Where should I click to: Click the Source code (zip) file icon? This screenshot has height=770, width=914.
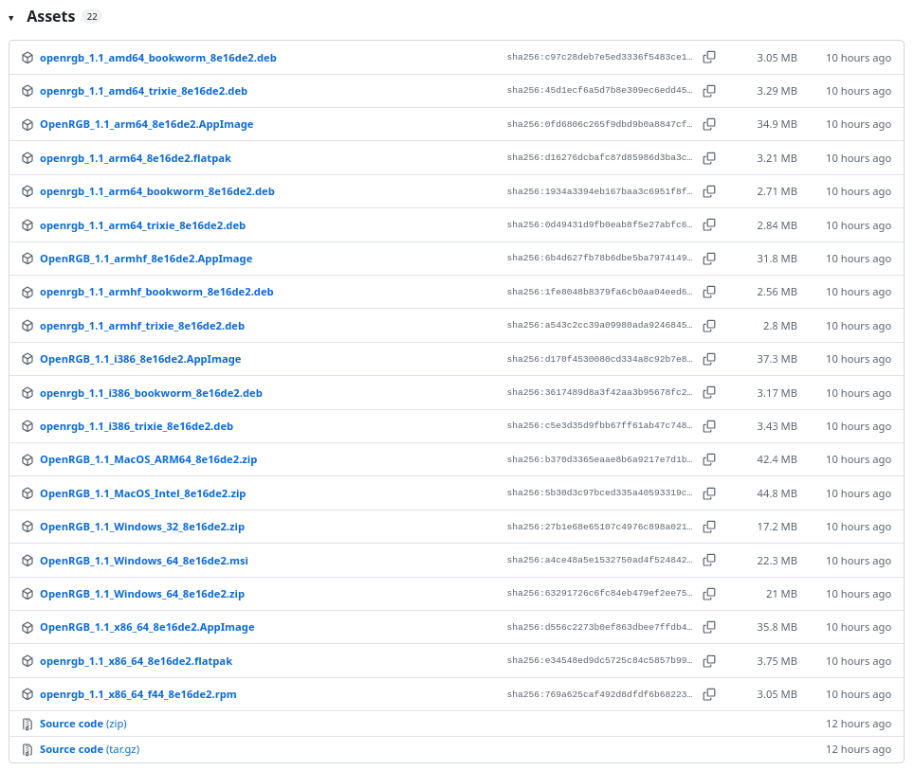27,724
